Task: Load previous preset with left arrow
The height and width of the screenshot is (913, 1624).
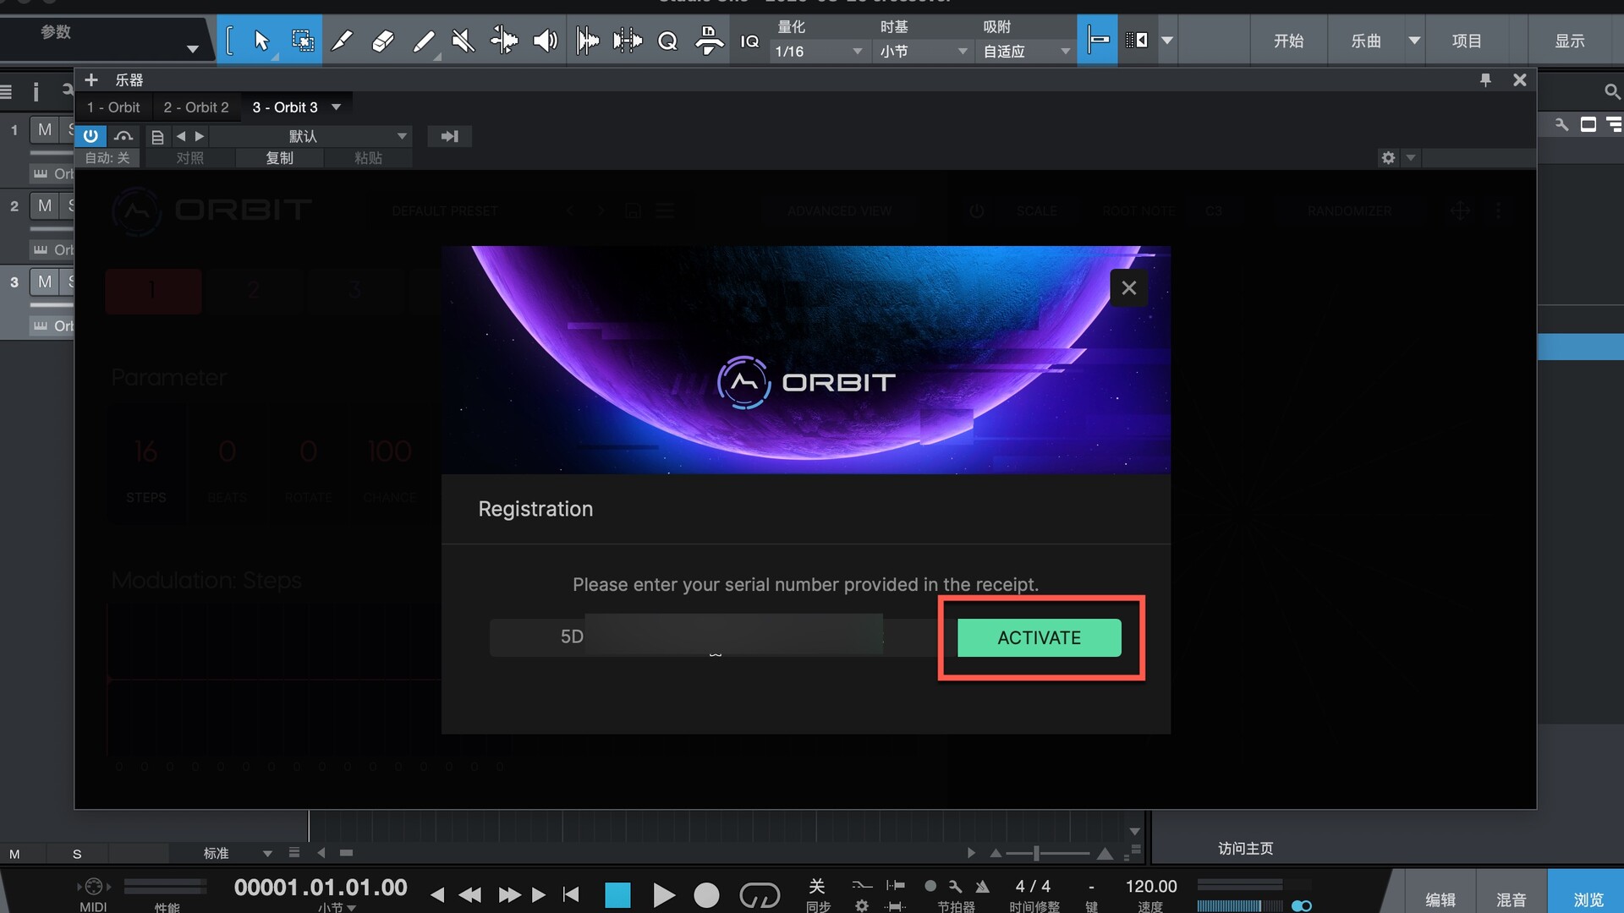Action: pos(180,136)
